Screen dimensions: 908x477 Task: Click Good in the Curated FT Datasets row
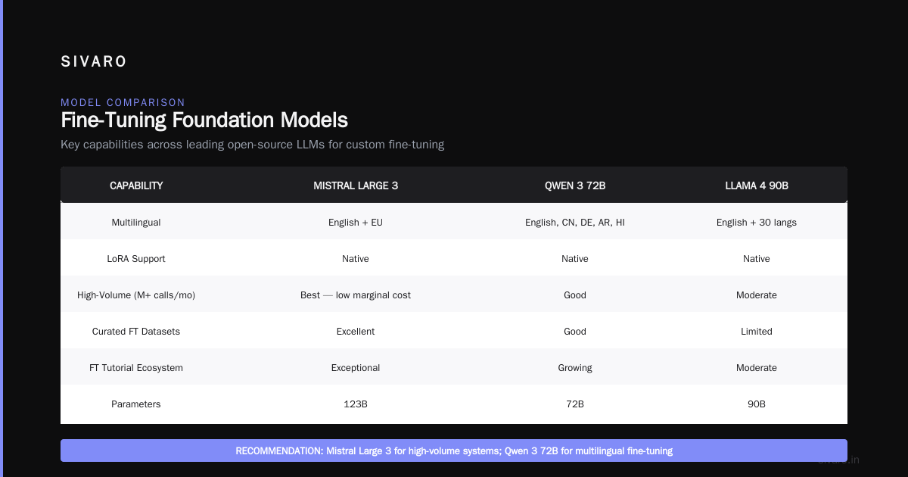(575, 332)
